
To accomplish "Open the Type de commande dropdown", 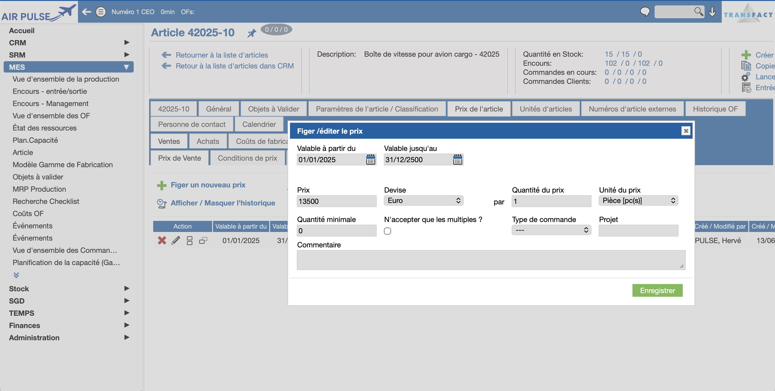I will point(551,230).
